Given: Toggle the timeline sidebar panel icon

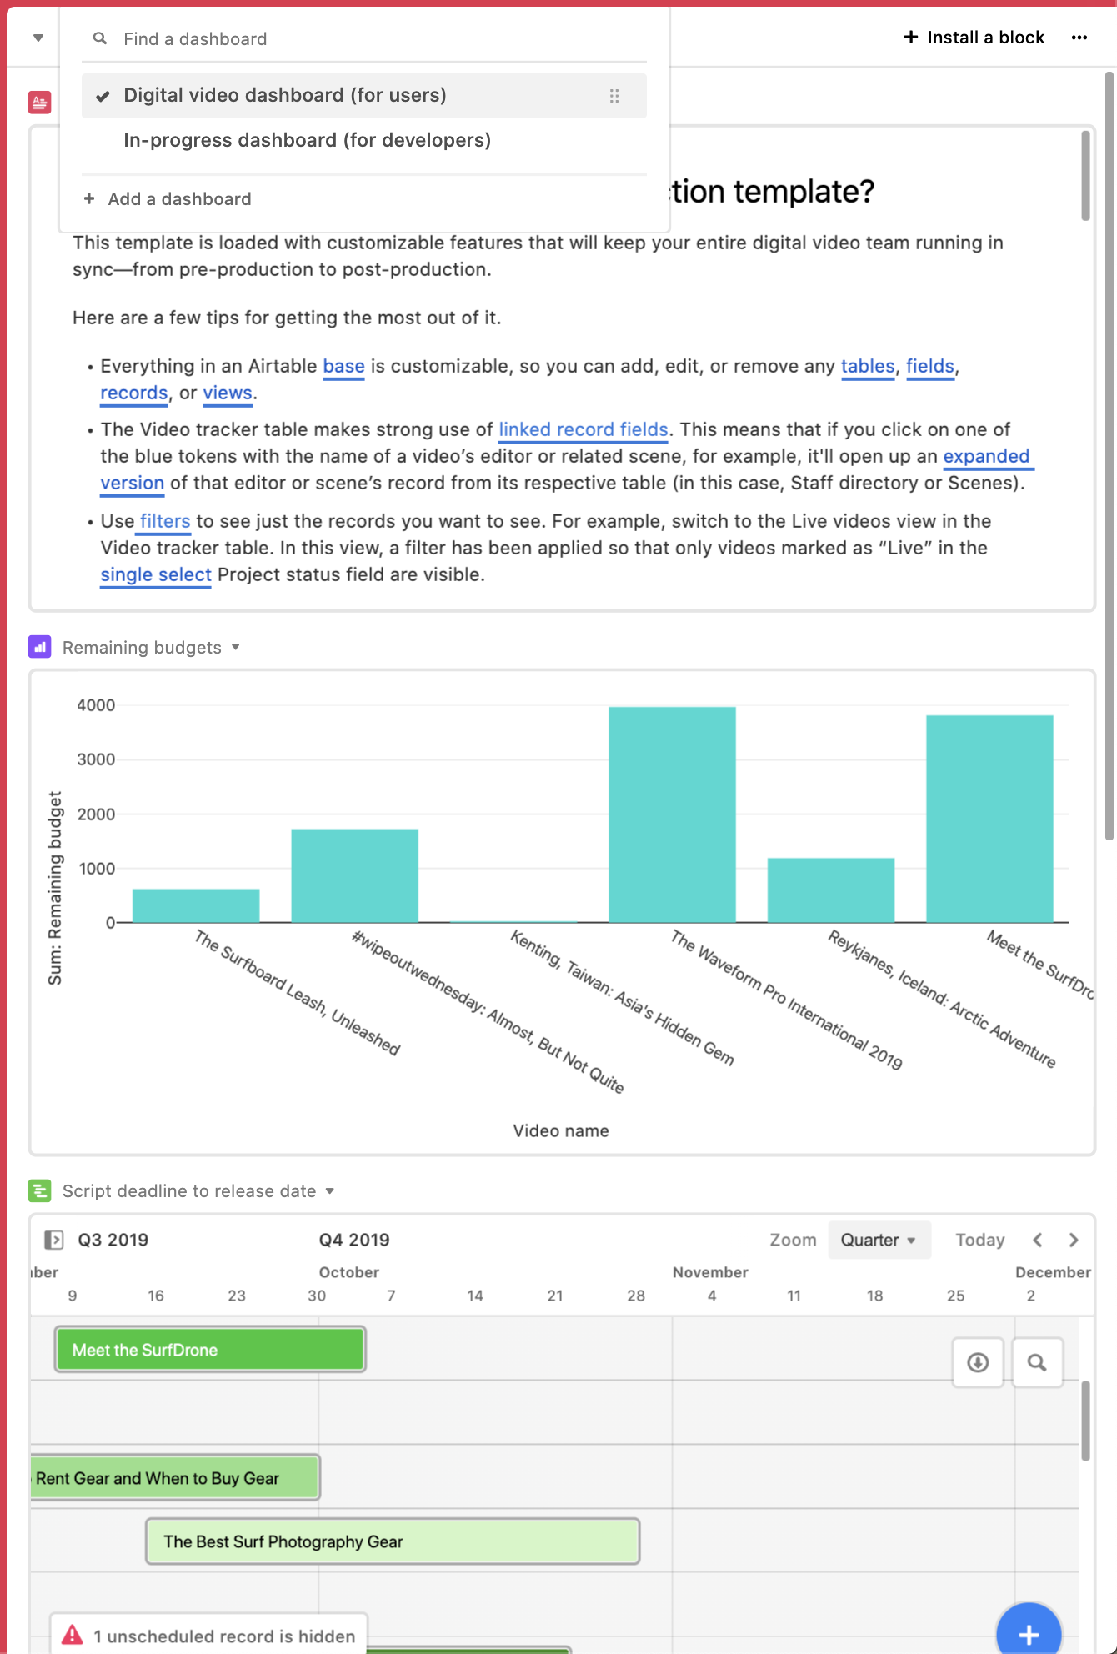Looking at the screenshot, I should [x=53, y=1240].
